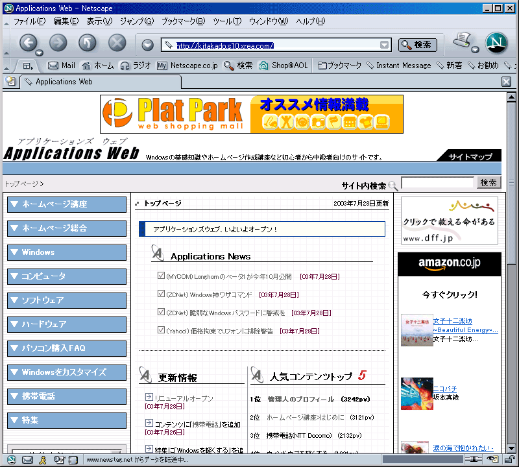This screenshot has height=467, width=519.
Task: Click the padlock security icon in status bar
Action: click(x=509, y=459)
